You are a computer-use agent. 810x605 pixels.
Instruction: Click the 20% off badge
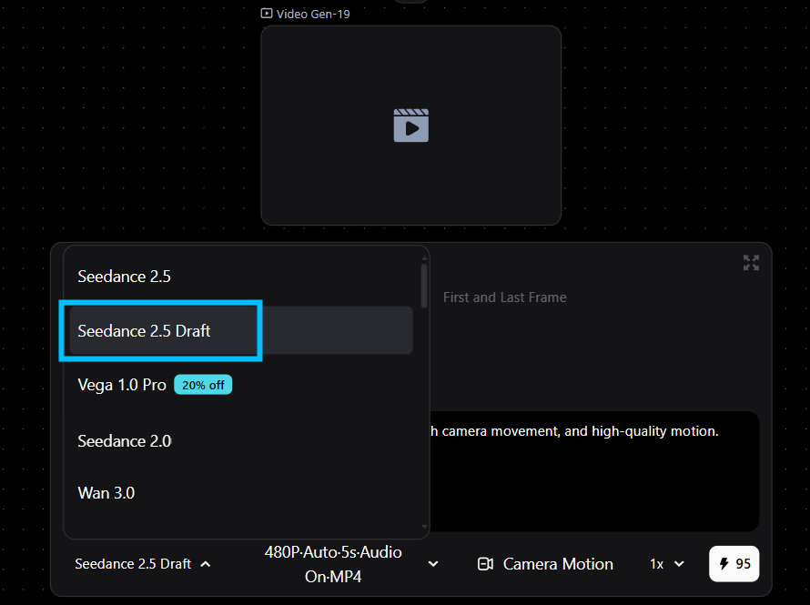pyautogui.click(x=203, y=385)
